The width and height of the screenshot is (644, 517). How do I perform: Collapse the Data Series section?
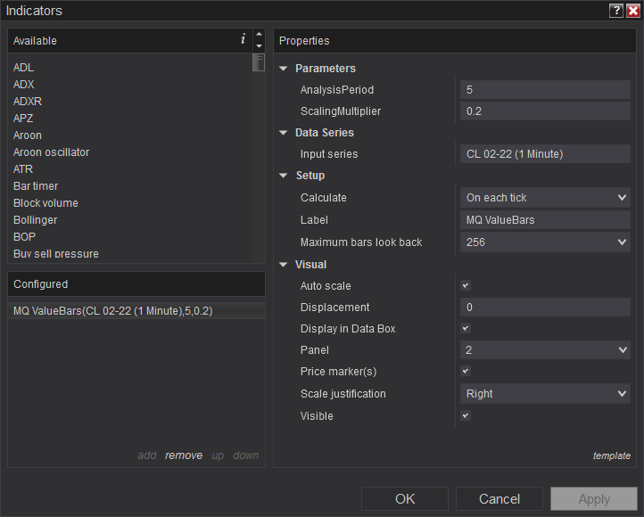pyautogui.click(x=284, y=133)
